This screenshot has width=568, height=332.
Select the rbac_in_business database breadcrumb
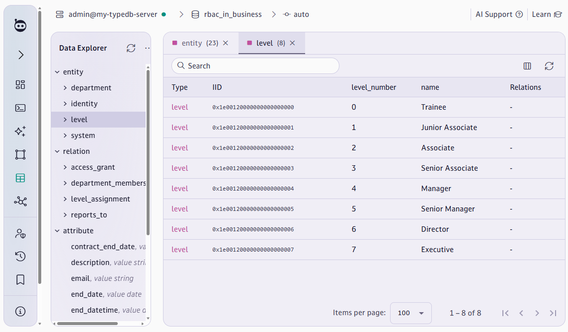pyautogui.click(x=233, y=14)
